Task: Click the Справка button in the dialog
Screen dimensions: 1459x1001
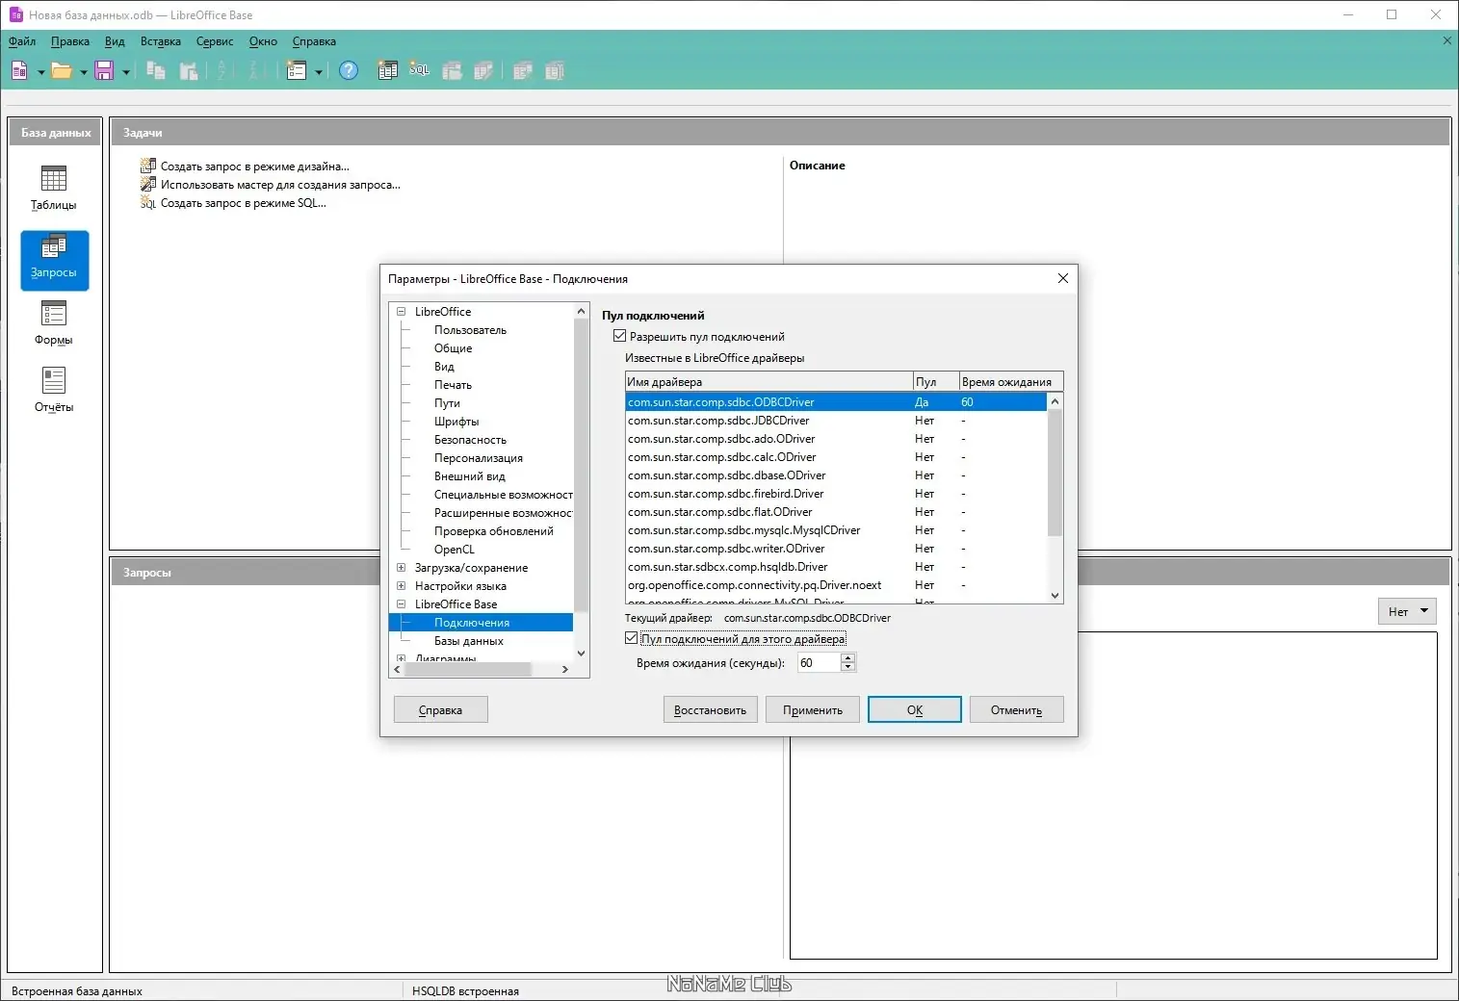Action: 441,709
